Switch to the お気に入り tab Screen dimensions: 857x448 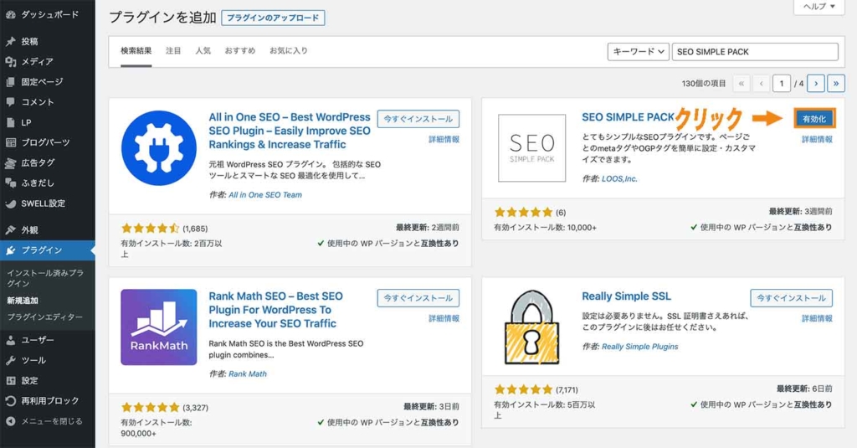289,51
